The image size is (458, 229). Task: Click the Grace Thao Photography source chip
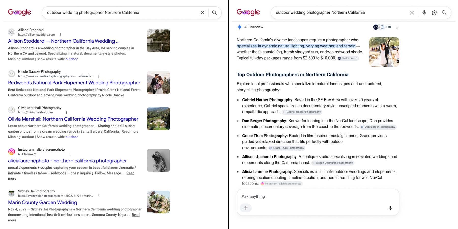[x=287, y=148]
